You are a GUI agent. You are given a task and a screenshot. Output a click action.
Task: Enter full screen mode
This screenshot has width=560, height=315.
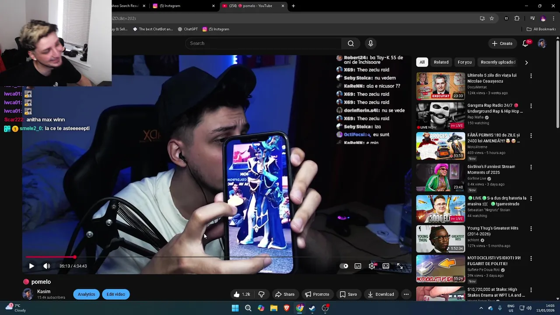400,266
